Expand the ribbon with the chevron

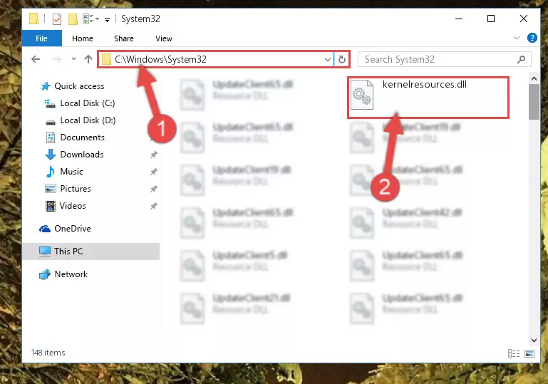coord(516,38)
